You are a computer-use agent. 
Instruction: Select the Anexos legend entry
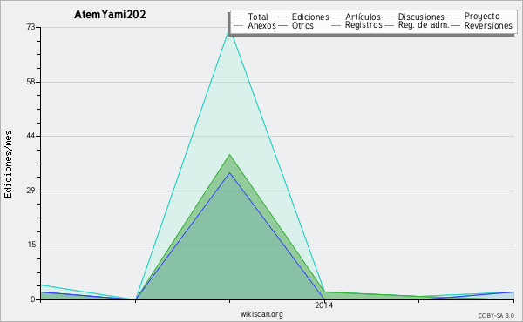(x=255, y=25)
